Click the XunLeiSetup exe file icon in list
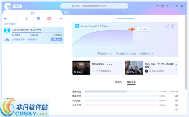189x117 pixels. click(x=7, y=31)
